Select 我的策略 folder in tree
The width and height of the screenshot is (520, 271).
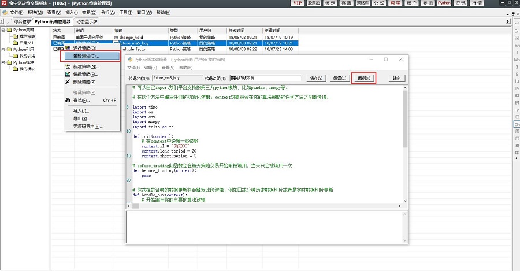pos(27,36)
